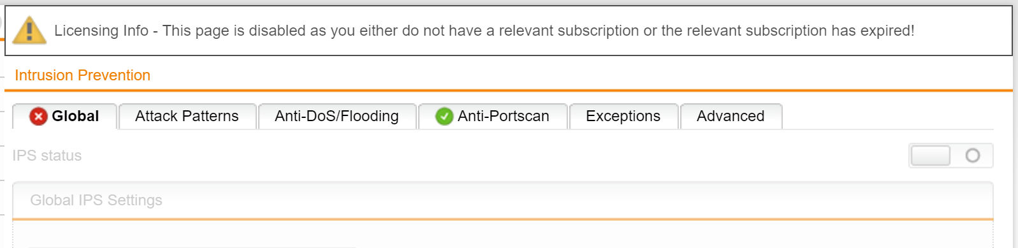The image size is (1018, 248).
Task: Toggle the IPS status switch
Action: coord(950,156)
